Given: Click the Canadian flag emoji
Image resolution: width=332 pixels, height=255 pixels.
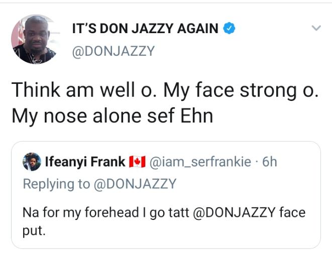Looking at the screenshot, I should tap(137, 162).
